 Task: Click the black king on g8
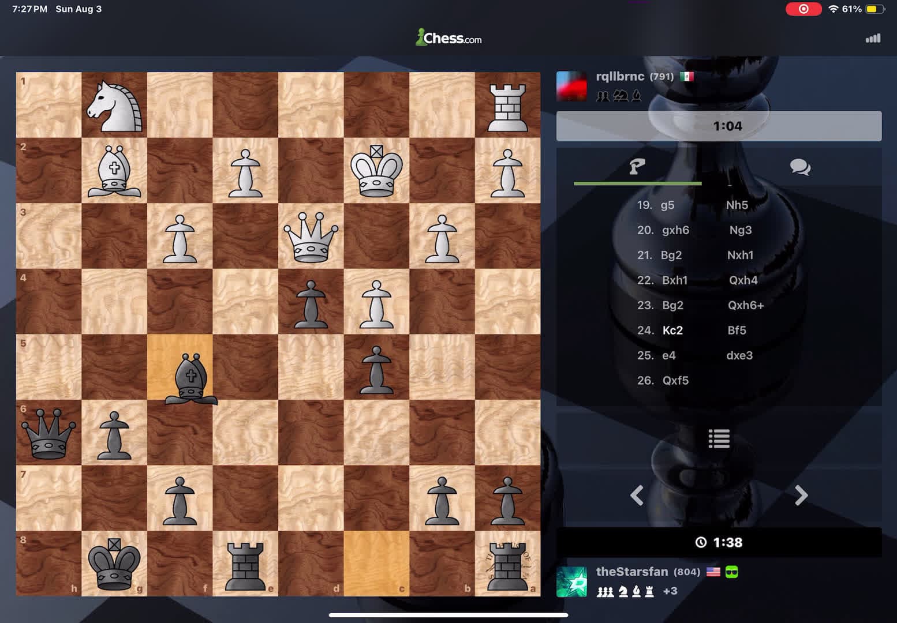pyautogui.click(x=114, y=564)
